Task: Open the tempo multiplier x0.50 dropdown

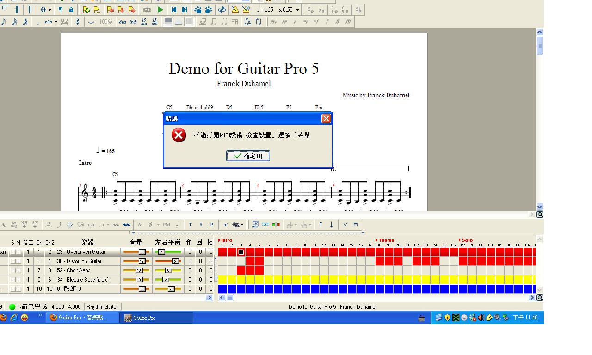Action: click(x=297, y=10)
